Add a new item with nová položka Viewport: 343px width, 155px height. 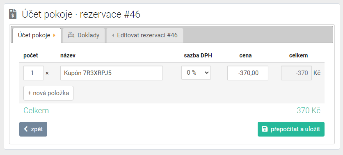[48, 93]
